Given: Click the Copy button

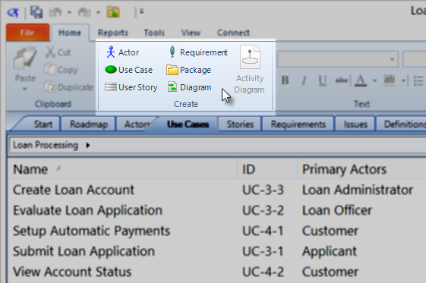Looking at the screenshot, I should click(x=62, y=70).
